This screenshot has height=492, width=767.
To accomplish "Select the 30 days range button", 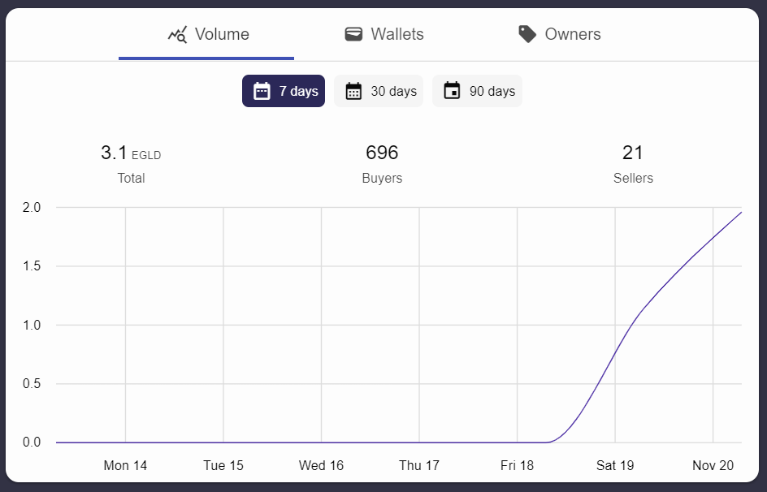I will pyautogui.click(x=379, y=91).
